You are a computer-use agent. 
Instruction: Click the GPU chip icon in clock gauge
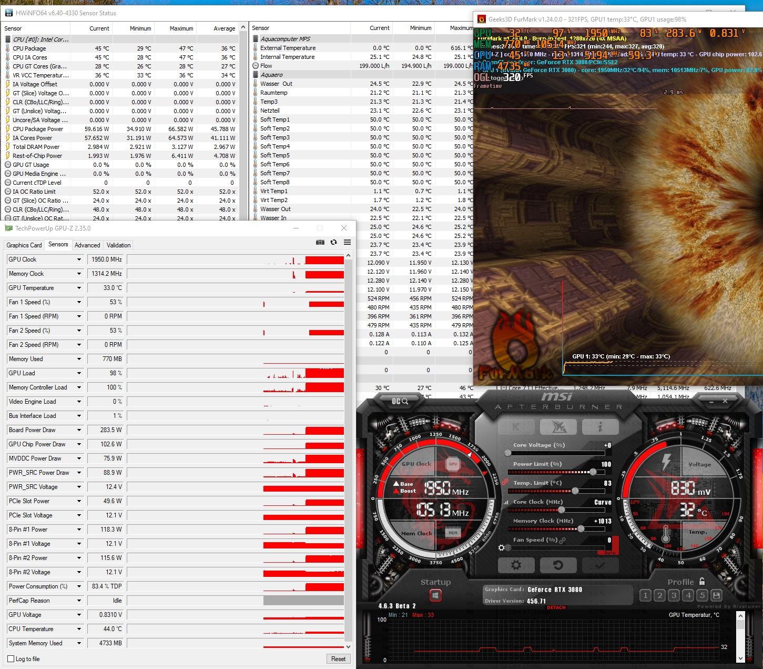[453, 464]
